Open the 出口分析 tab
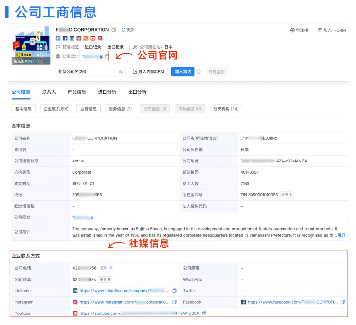The height and width of the screenshot is (325, 356). coord(137,92)
